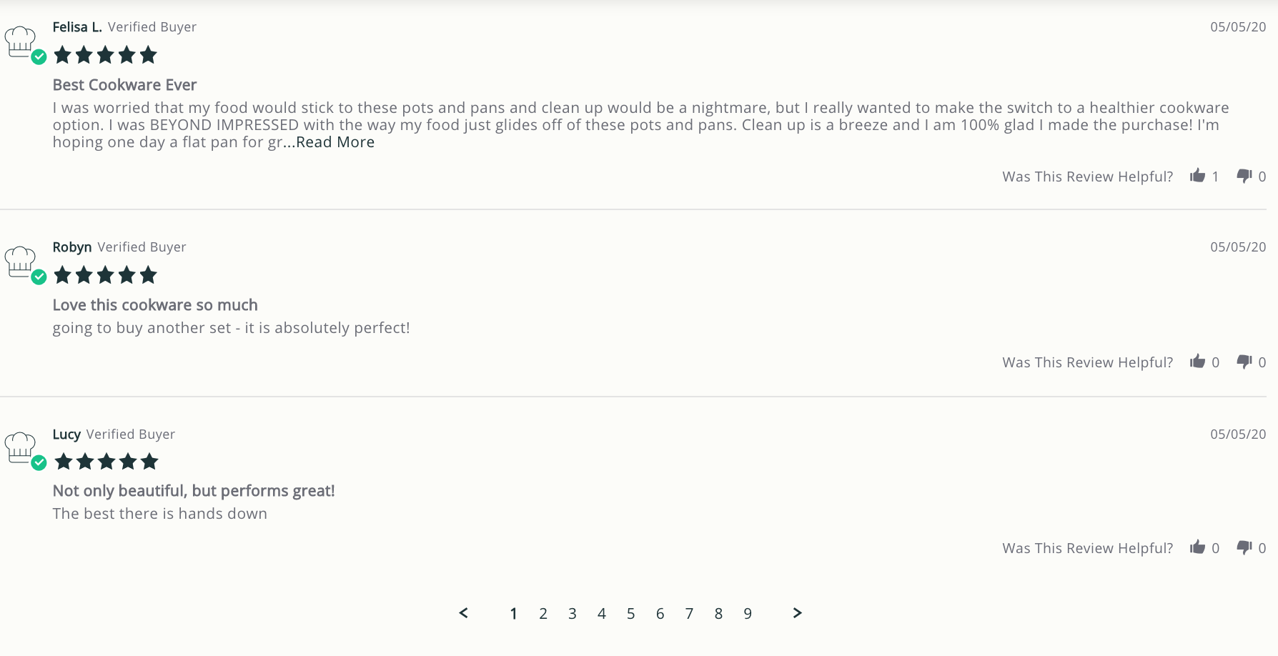
Task: Thumbs up Felisa L.'s review
Action: (1197, 176)
